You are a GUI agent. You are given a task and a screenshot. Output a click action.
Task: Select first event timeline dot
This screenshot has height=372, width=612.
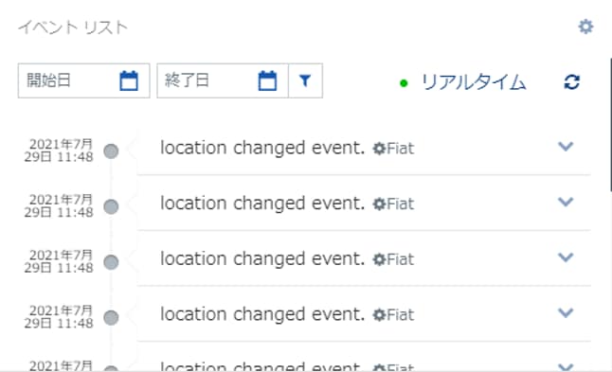pyautogui.click(x=111, y=151)
